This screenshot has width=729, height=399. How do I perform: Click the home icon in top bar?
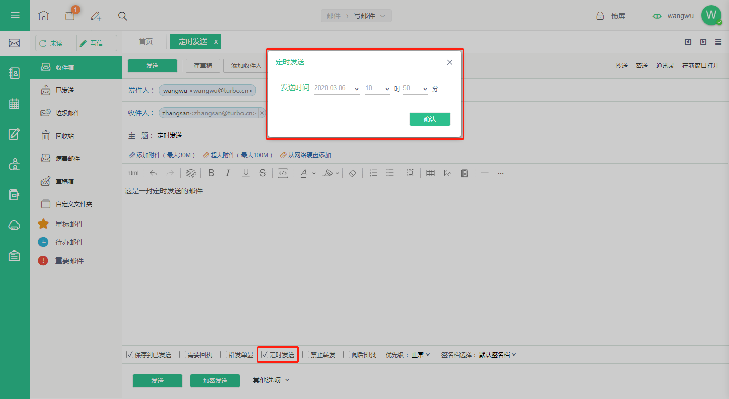pos(44,16)
